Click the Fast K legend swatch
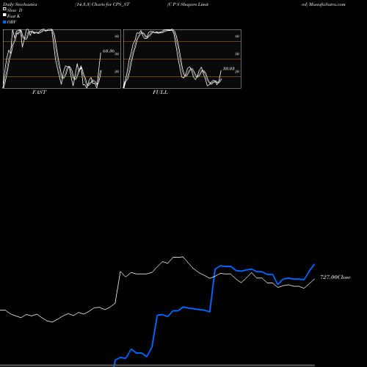This screenshot has width=367, height=367. (x=4, y=15)
